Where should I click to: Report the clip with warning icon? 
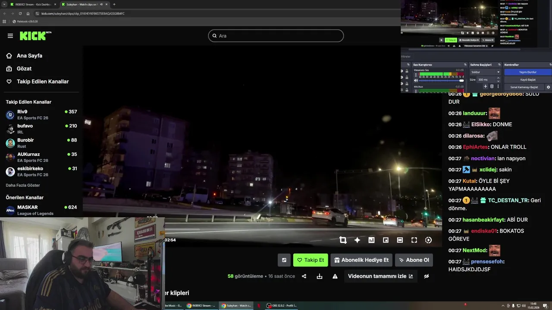pyautogui.click(x=335, y=276)
